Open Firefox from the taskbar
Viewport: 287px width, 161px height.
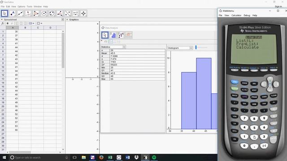click(101, 157)
